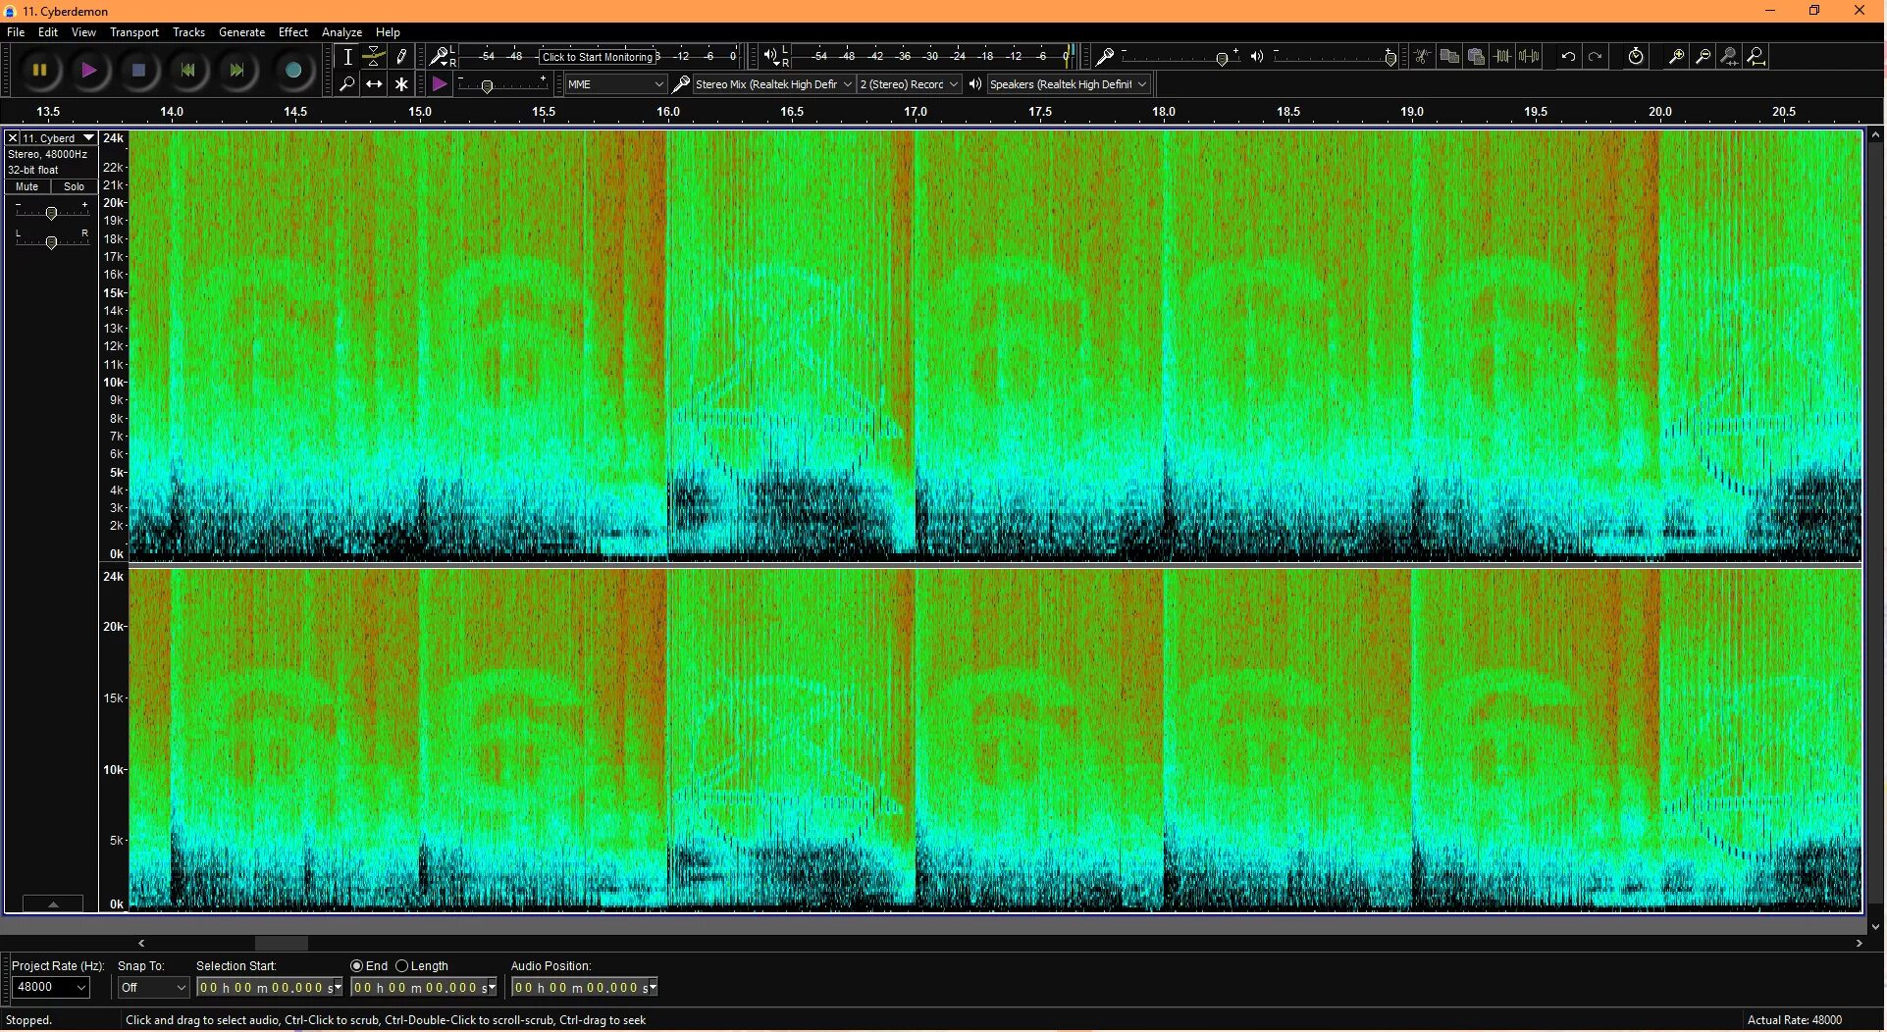Click the Selection Start time field

[x=270, y=988]
